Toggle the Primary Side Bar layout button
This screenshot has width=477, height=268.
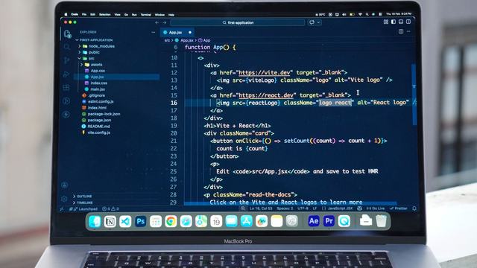coord(394,22)
